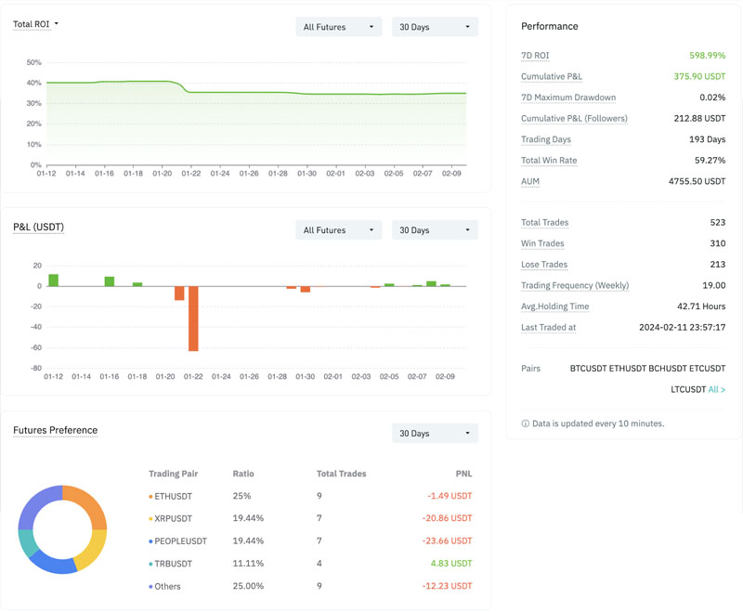Click the ETHUSDT trading pair row
This screenshot has width=743, height=612.
pos(310,496)
